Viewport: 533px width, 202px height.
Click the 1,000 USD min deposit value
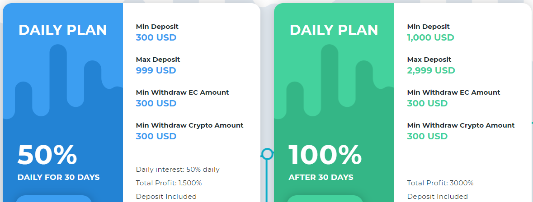point(431,37)
